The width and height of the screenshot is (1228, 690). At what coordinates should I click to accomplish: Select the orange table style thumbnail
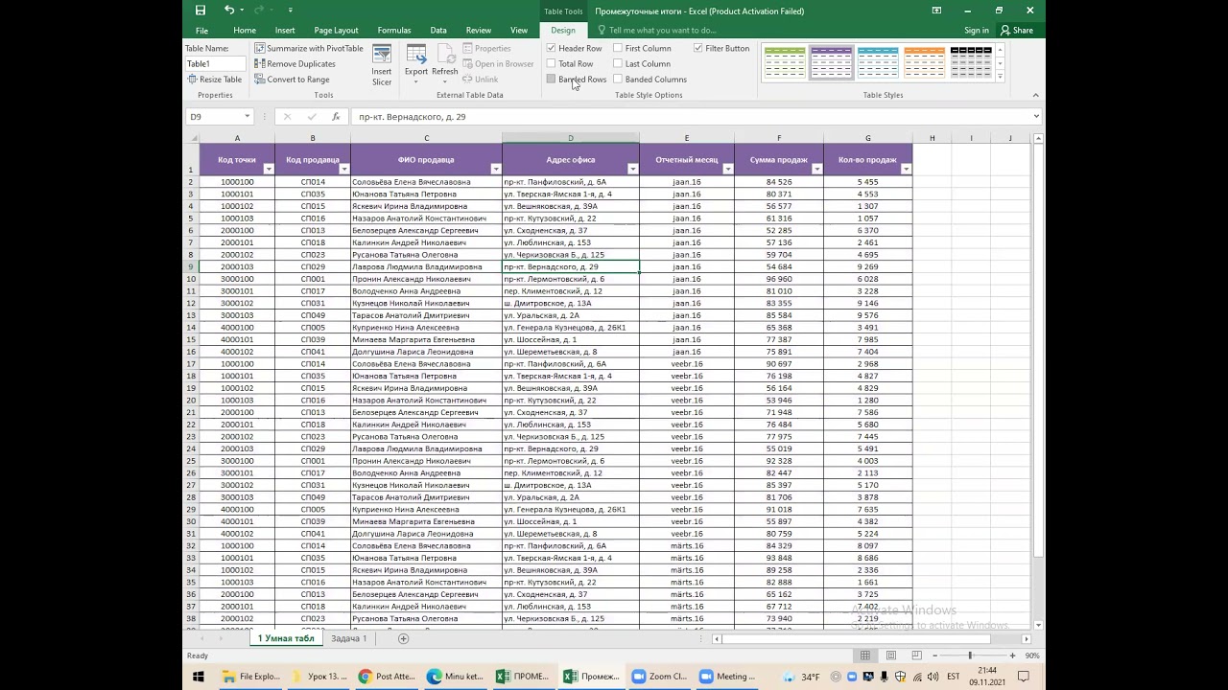coord(925,62)
